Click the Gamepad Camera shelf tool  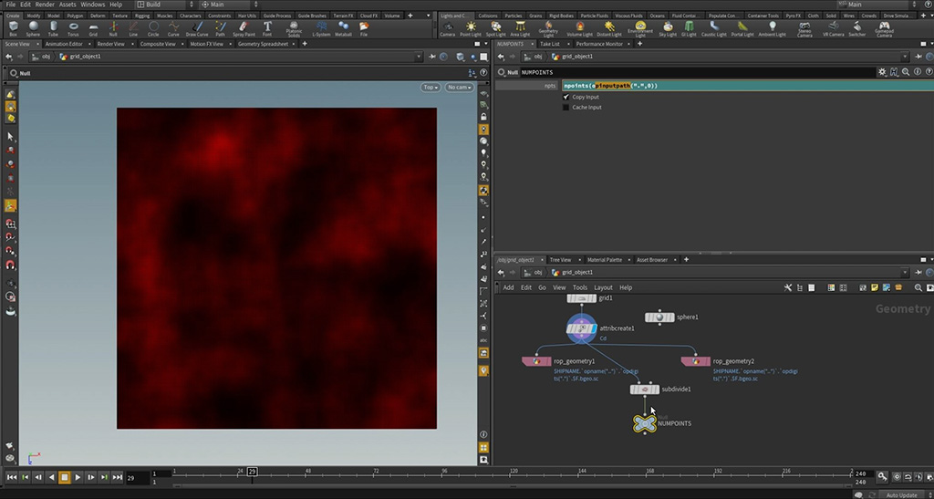pos(884,27)
